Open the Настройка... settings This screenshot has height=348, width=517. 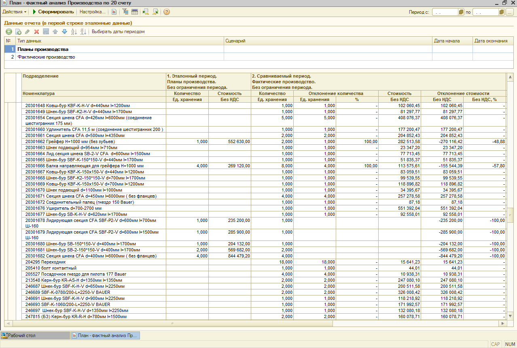[93, 12]
